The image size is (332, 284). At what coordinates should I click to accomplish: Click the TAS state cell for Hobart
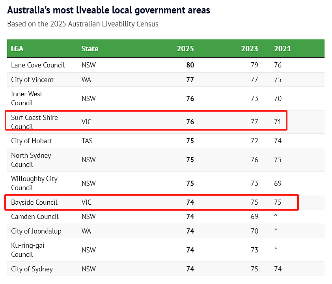87,141
